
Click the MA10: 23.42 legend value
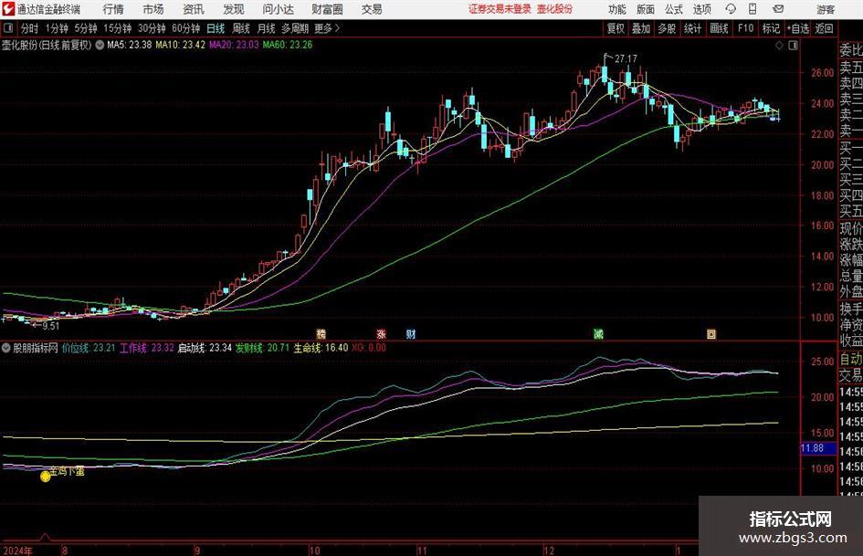click(x=180, y=45)
